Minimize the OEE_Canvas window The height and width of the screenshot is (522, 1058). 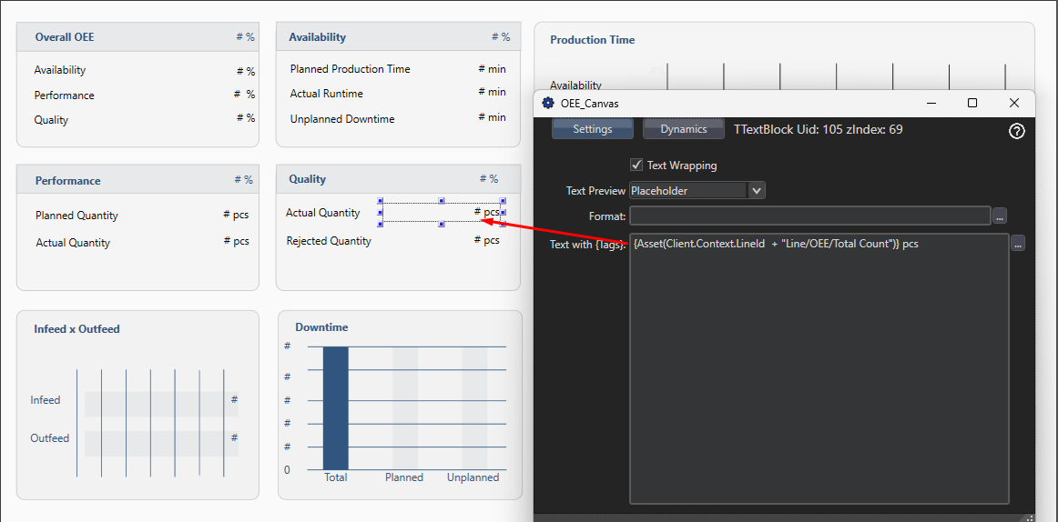click(x=931, y=104)
